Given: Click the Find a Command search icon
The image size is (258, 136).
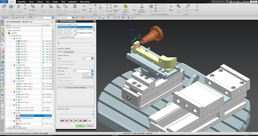Looking at the screenshot, I should coord(227,2).
